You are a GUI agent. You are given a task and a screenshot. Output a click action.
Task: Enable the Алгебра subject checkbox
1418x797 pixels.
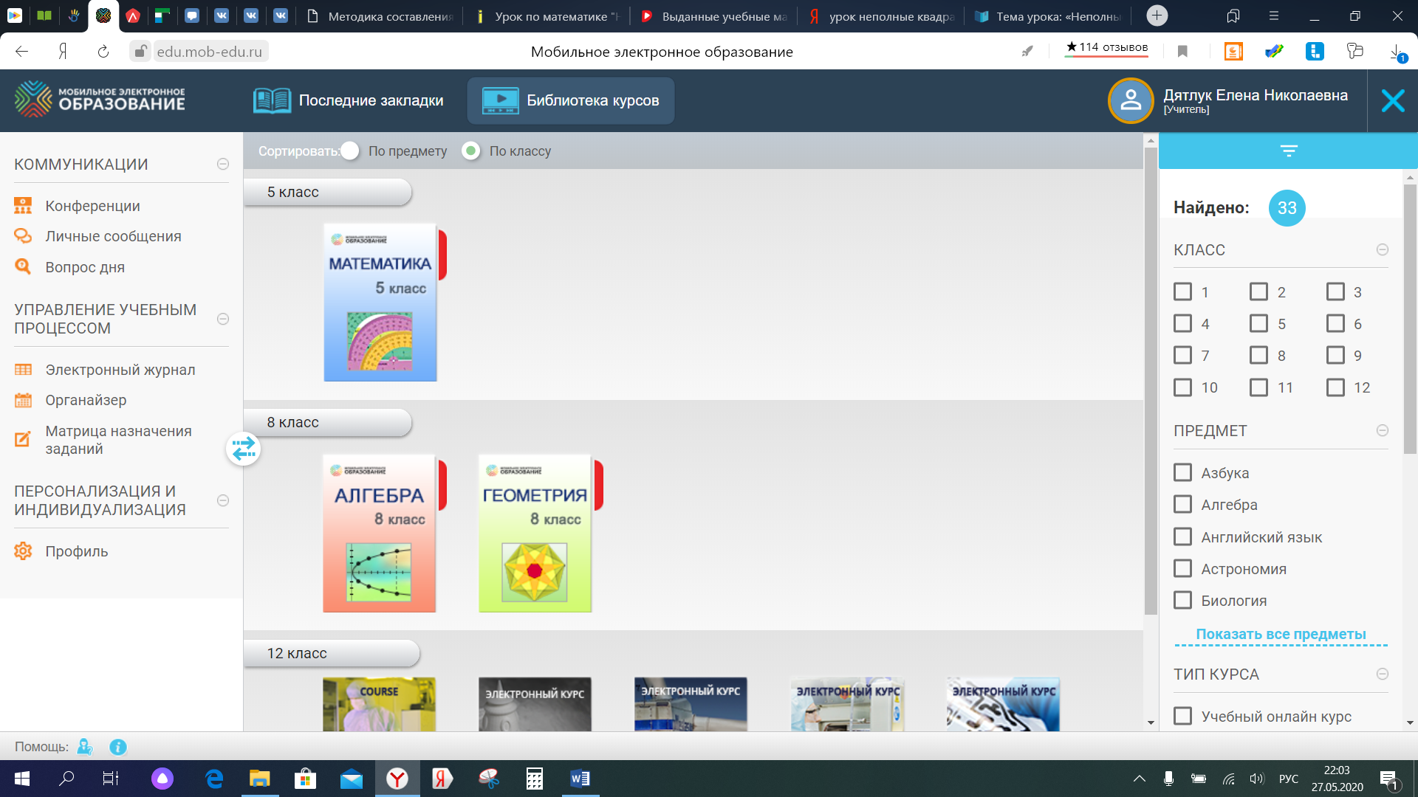pos(1182,504)
